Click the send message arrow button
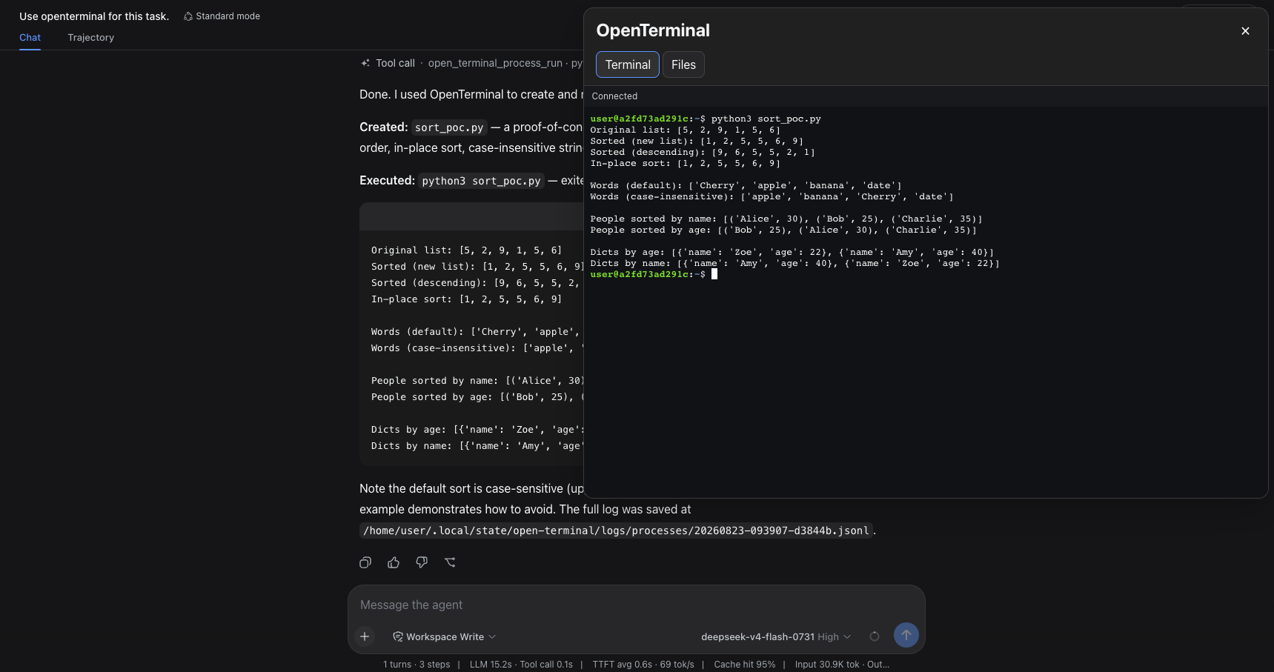This screenshot has width=1274, height=672. coord(906,635)
